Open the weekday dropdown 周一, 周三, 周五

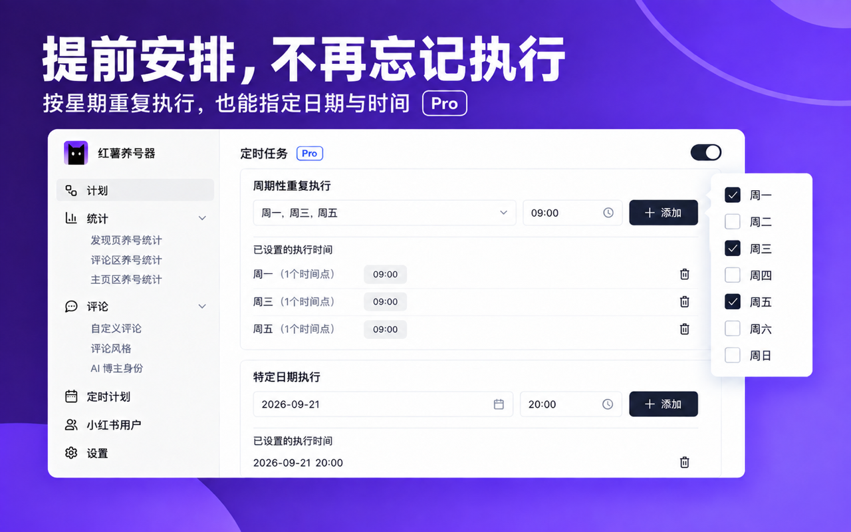click(x=384, y=213)
